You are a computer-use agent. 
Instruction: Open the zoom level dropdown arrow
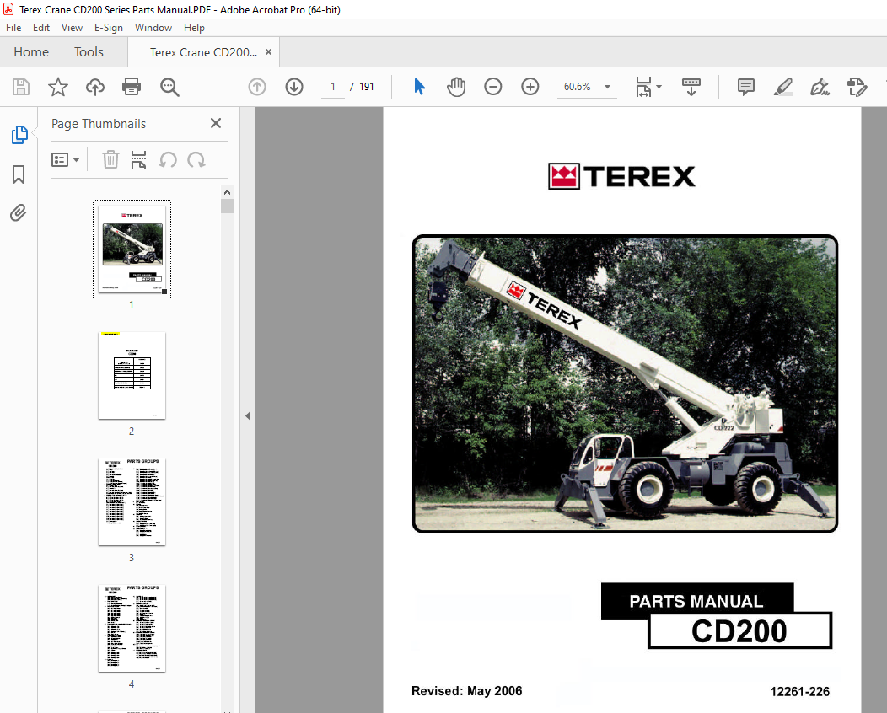pyautogui.click(x=607, y=87)
